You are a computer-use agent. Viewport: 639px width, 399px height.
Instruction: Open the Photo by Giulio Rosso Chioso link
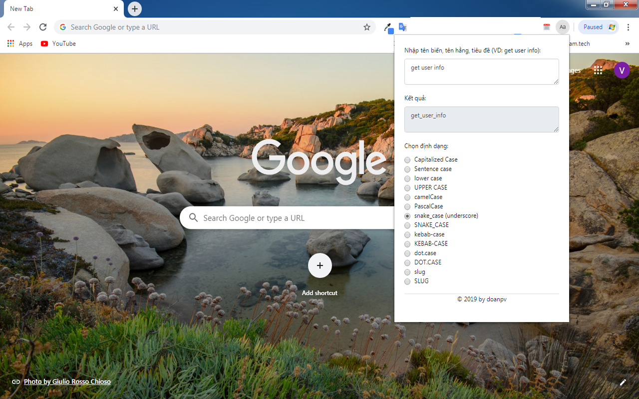point(67,382)
